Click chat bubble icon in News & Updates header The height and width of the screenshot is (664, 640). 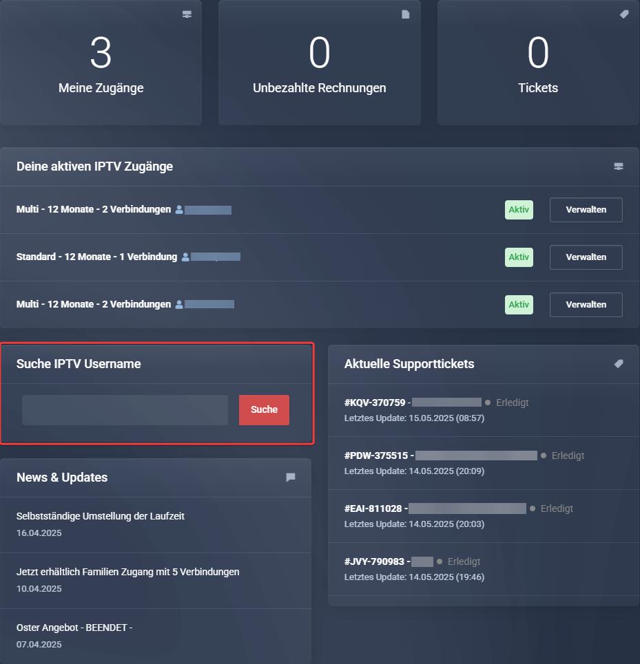pyautogui.click(x=291, y=478)
